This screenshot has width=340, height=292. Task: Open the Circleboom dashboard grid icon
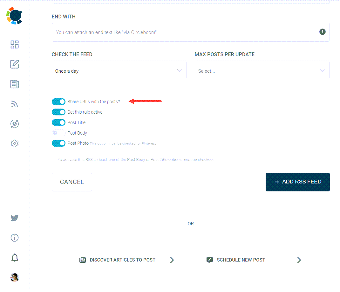14,44
